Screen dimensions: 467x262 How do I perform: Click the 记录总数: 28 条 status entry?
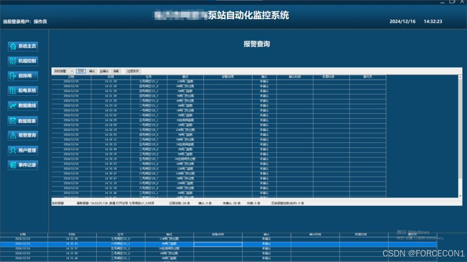(179, 203)
